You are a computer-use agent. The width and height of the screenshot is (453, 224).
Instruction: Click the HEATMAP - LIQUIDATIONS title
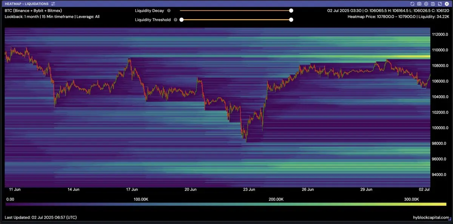click(x=26, y=4)
